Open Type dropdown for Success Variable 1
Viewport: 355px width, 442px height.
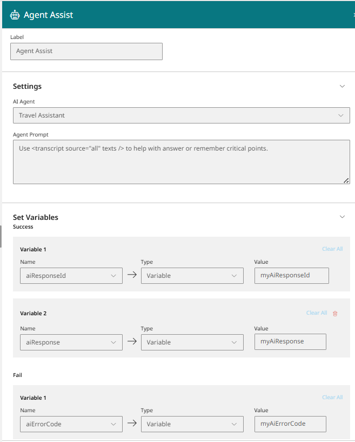(x=192, y=276)
